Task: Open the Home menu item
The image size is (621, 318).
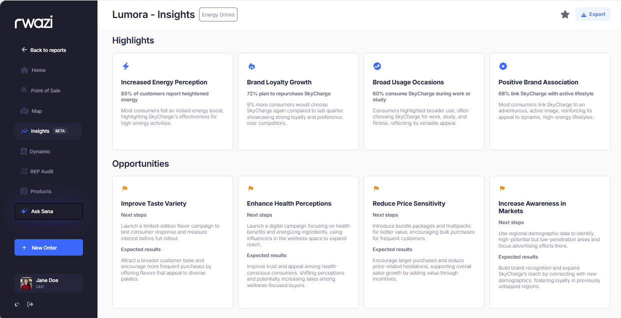Action: pos(38,70)
